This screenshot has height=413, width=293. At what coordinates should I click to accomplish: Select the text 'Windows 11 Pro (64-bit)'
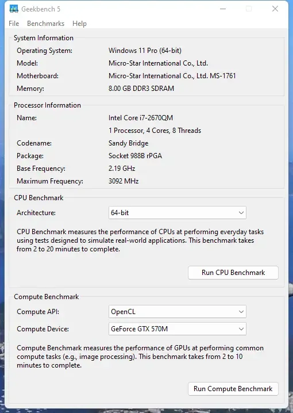(x=145, y=51)
